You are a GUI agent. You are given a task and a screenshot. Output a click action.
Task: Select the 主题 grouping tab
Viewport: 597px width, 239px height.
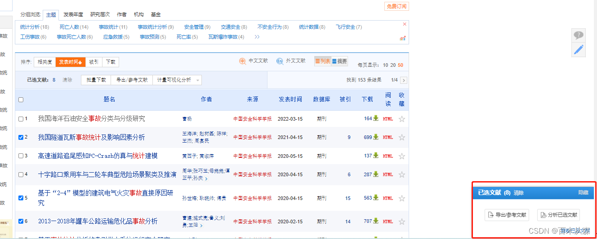click(51, 15)
